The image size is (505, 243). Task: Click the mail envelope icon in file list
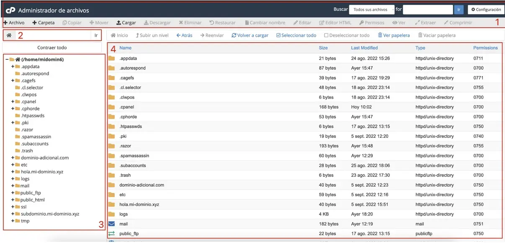coord(111,224)
